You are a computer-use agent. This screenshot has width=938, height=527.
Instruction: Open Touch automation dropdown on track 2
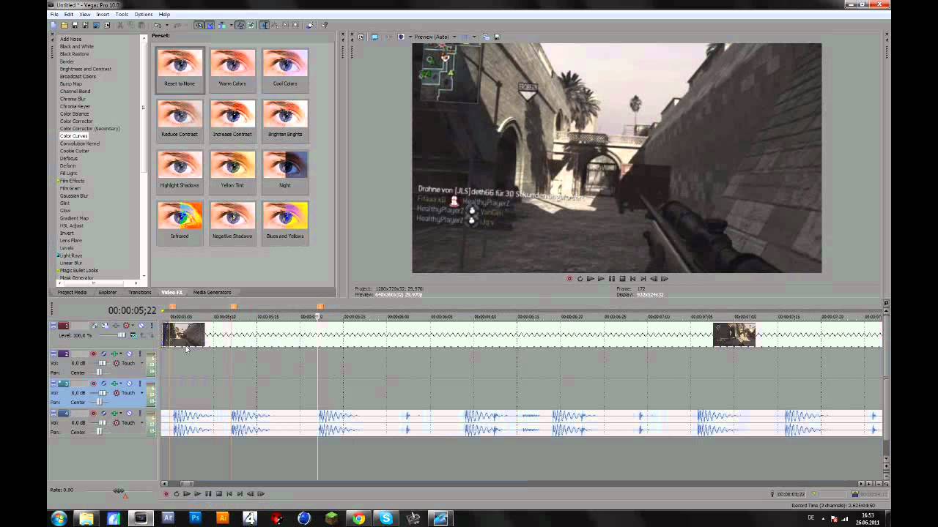click(x=142, y=363)
